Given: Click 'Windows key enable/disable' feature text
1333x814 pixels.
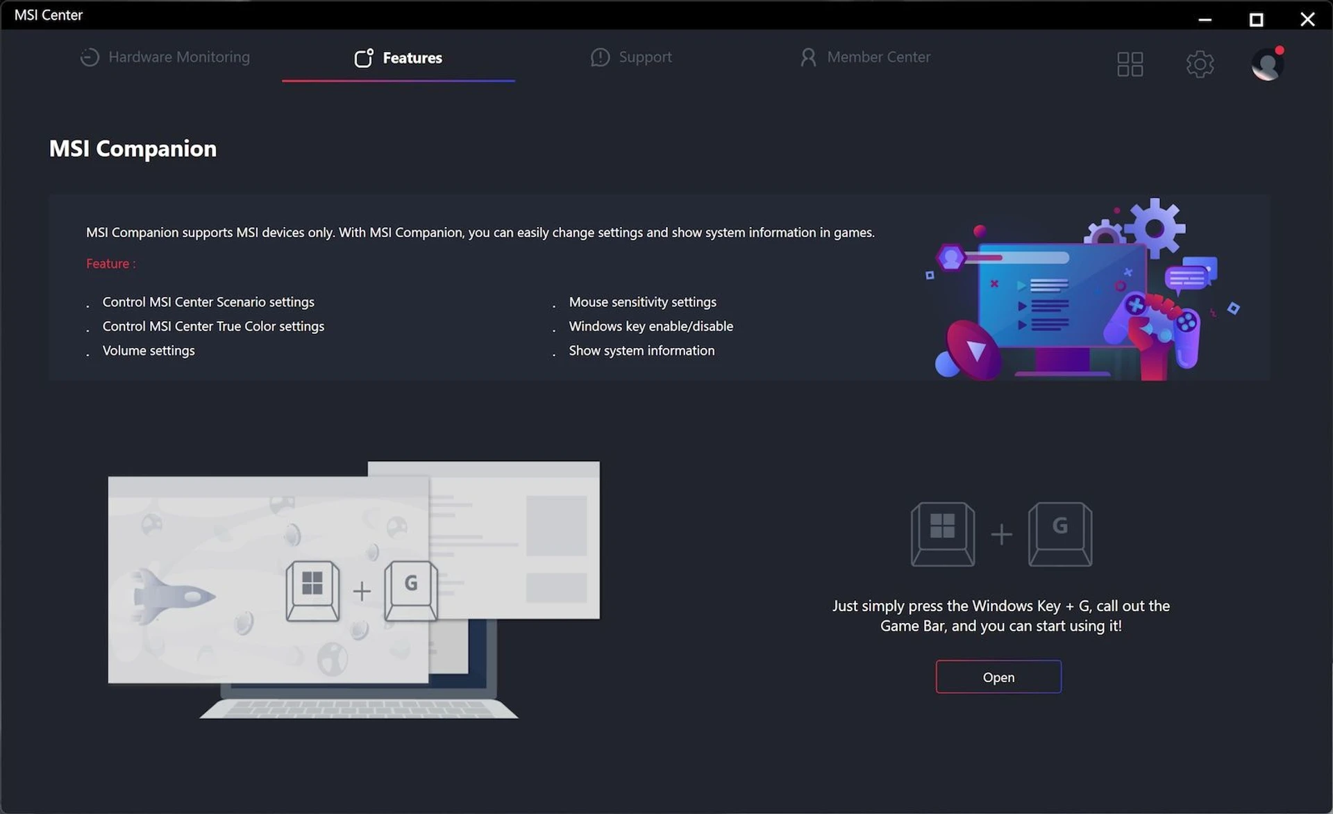Looking at the screenshot, I should 651,326.
